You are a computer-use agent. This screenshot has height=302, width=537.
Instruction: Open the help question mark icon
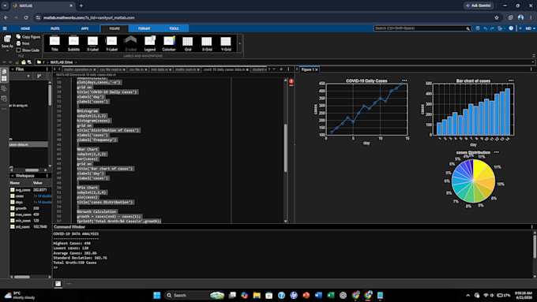pyautogui.click(x=511, y=28)
